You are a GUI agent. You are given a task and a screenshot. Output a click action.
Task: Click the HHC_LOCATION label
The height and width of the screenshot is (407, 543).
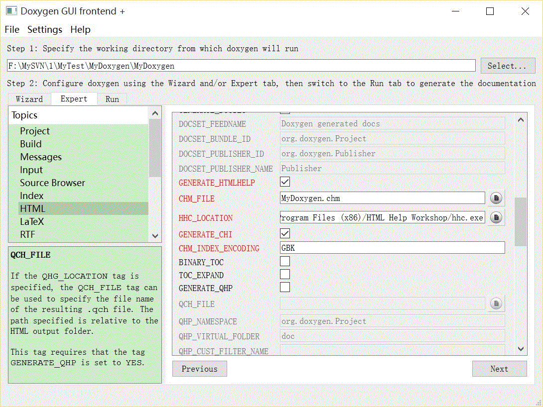click(x=206, y=218)
